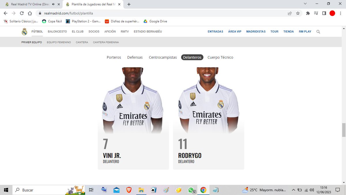Bookmark this page with the star
This screenshot has height=195, width=346.
coord(298,13)
